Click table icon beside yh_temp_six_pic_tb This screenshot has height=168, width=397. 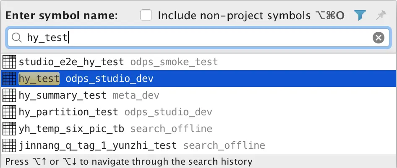[9, 129]
